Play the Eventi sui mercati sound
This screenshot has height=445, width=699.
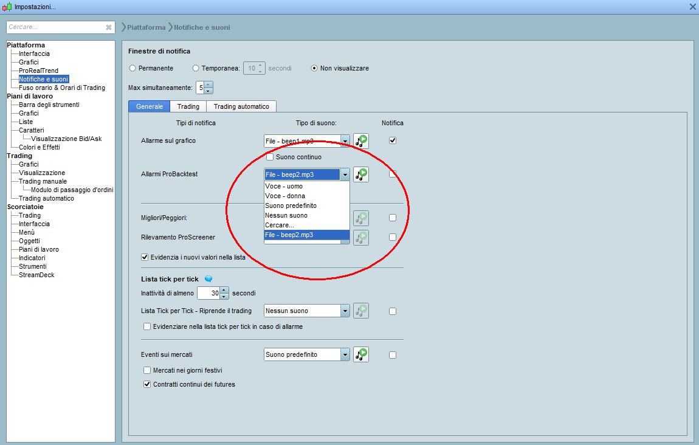[361, 354]
